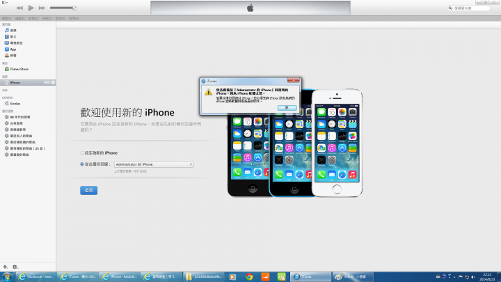Click the play button in iTunes
Viewport: 501px width, 282px height.
[31, 8]
